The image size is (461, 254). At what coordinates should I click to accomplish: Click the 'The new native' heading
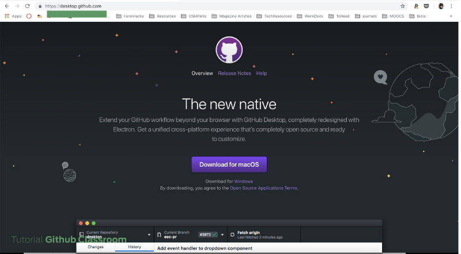pyautogui.click(x=229, y=104)
